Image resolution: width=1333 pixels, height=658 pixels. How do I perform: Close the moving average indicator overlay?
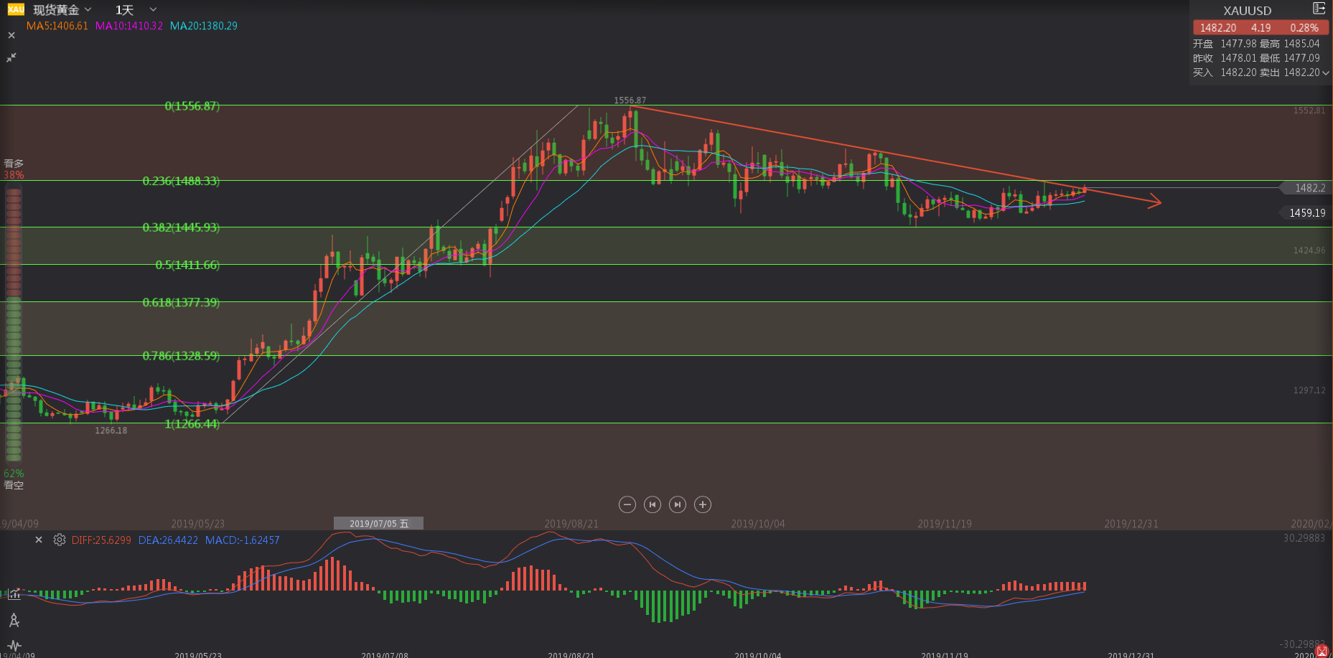11,35
